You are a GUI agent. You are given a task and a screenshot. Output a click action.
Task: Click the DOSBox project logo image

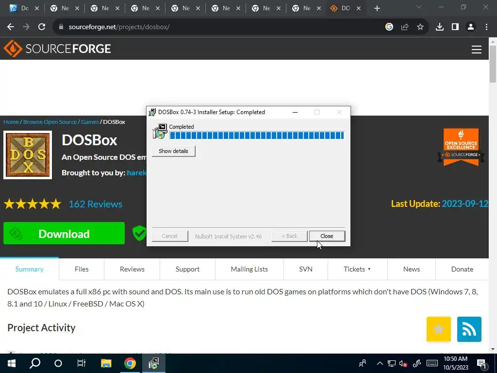28,155
